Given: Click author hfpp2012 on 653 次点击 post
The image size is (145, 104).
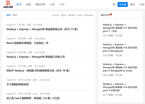Looking at the screenshot, I should 11,80.
